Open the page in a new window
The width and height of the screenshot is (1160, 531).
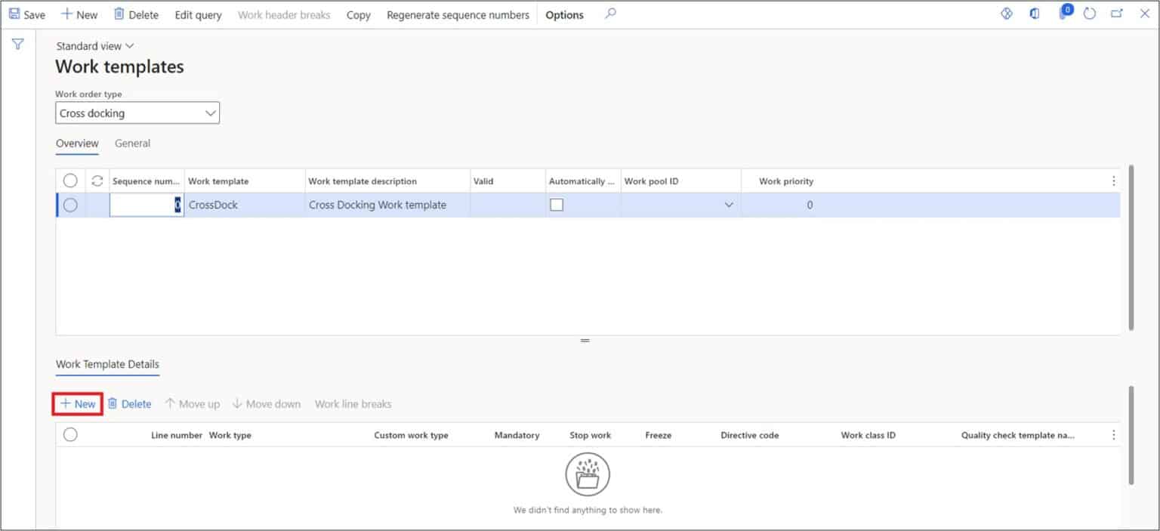(x=1115, y=14)
